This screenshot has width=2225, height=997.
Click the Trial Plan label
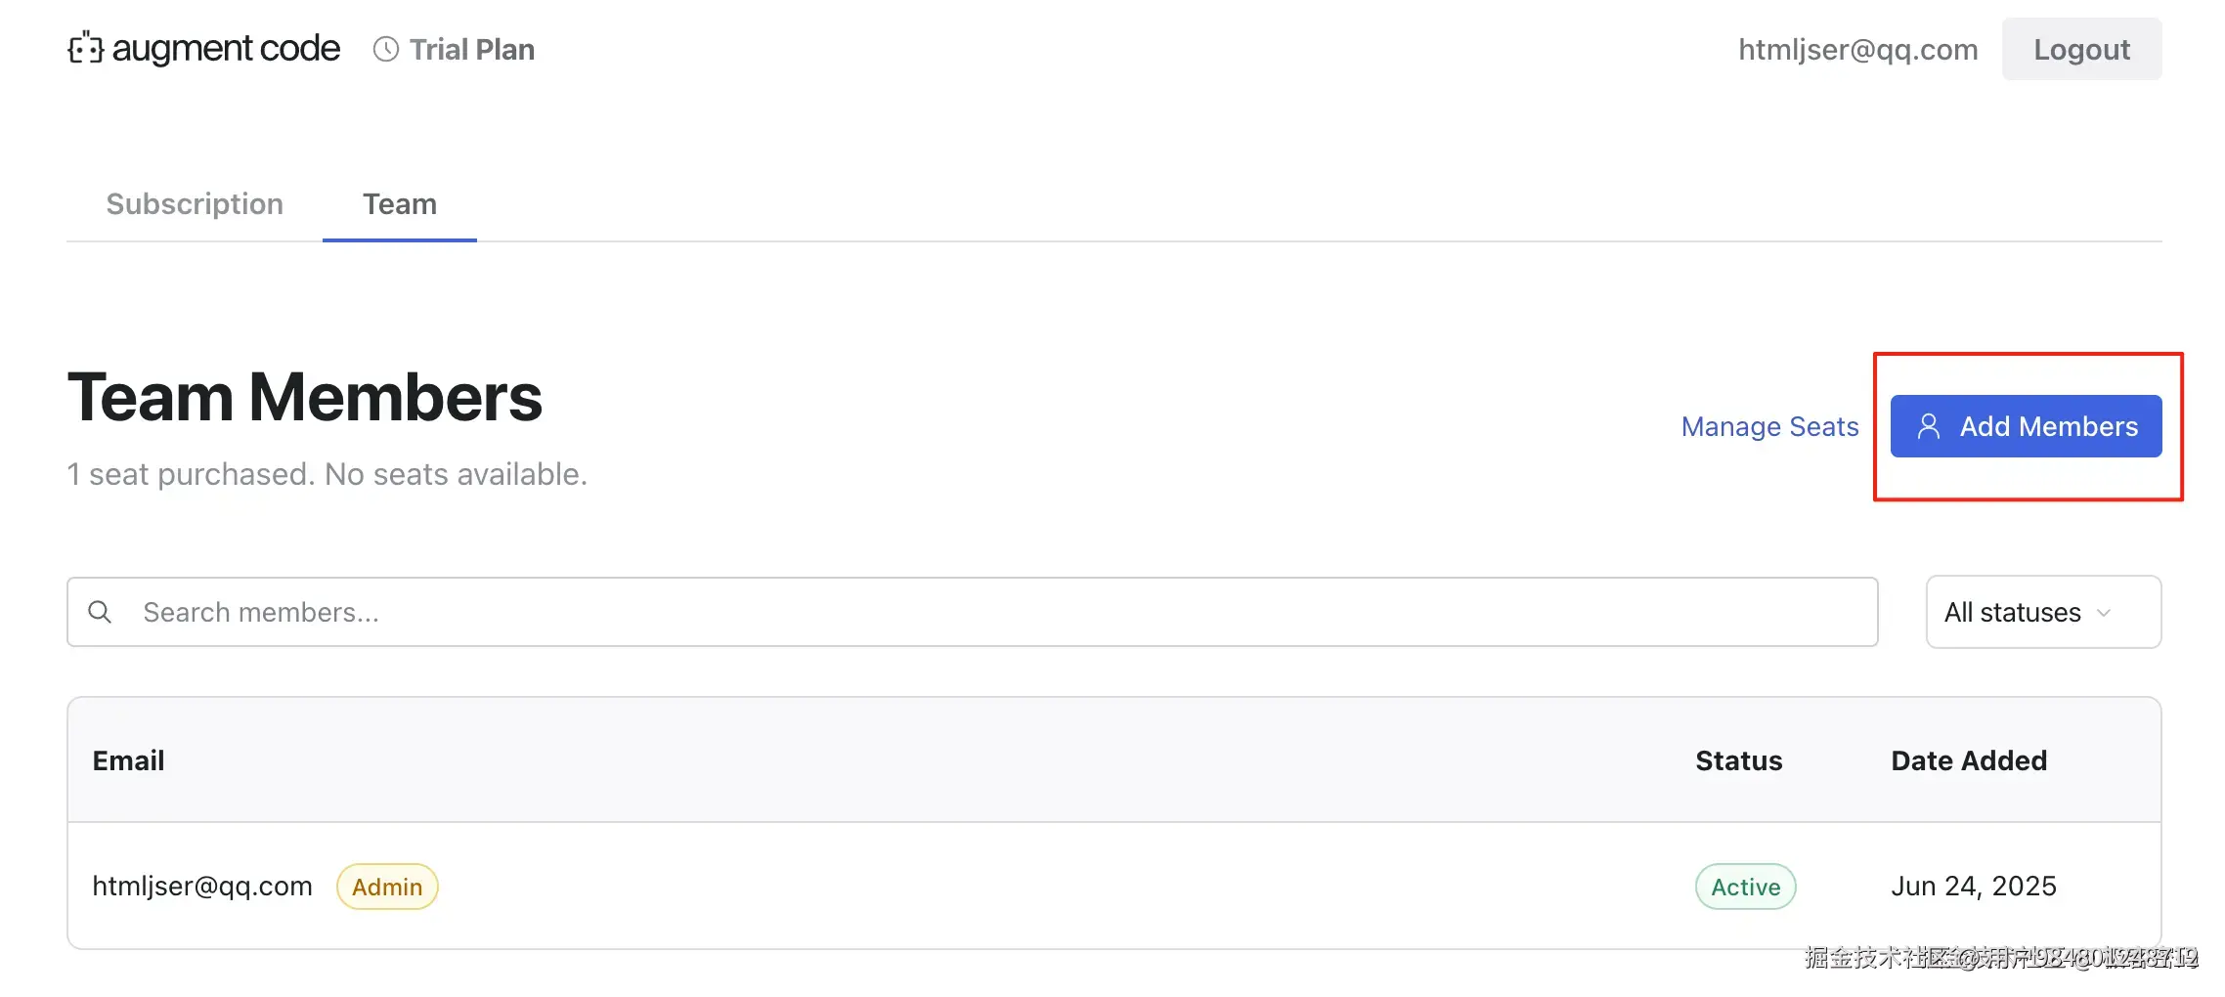tap(472, 49)
